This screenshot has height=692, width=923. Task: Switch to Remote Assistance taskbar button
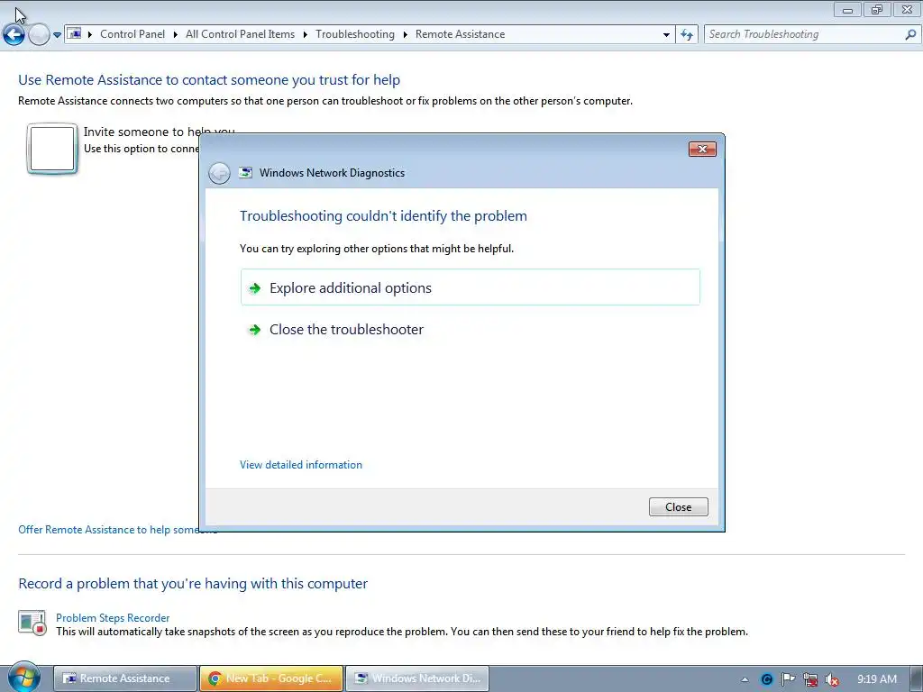coord(124,678)
